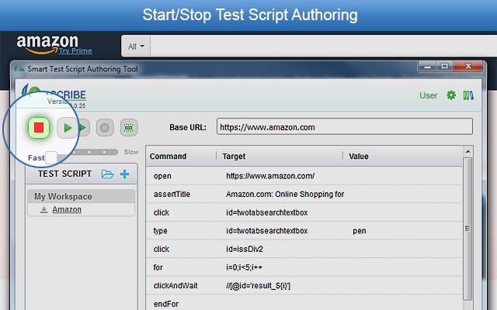Click the scroll up arrow of command table
The width and height of the screenshot is (497, 310).
tap(467, 152)
